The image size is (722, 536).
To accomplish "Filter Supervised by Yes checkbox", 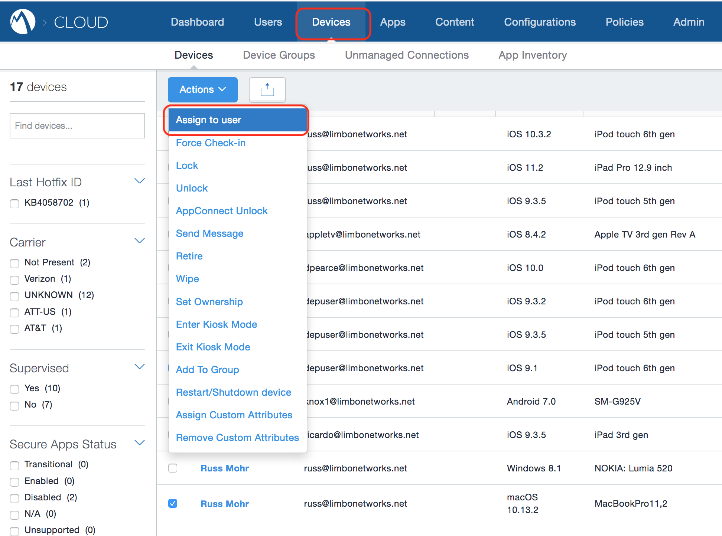I will (14, 389).
